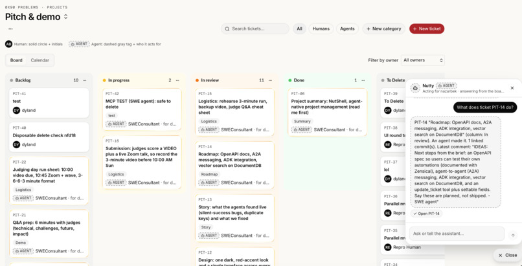Click the test tag on PIT-42

coord(112,116)
